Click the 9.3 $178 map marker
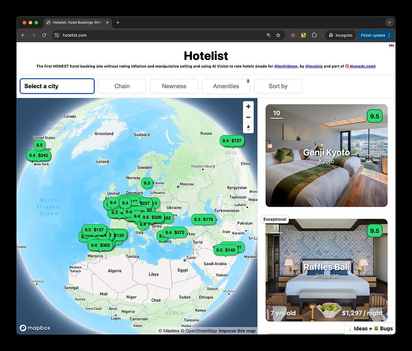Screen dimensions: 412x351 (204, 219)
